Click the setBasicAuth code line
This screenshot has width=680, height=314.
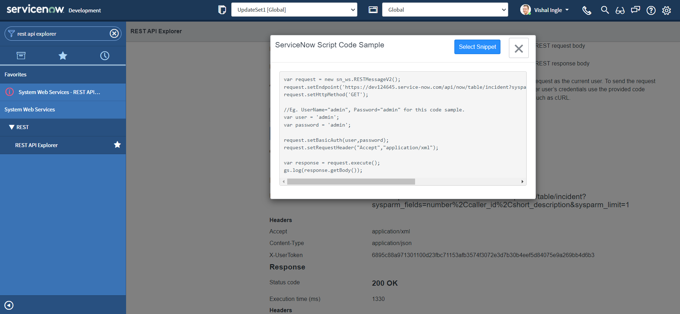(336, 140)
